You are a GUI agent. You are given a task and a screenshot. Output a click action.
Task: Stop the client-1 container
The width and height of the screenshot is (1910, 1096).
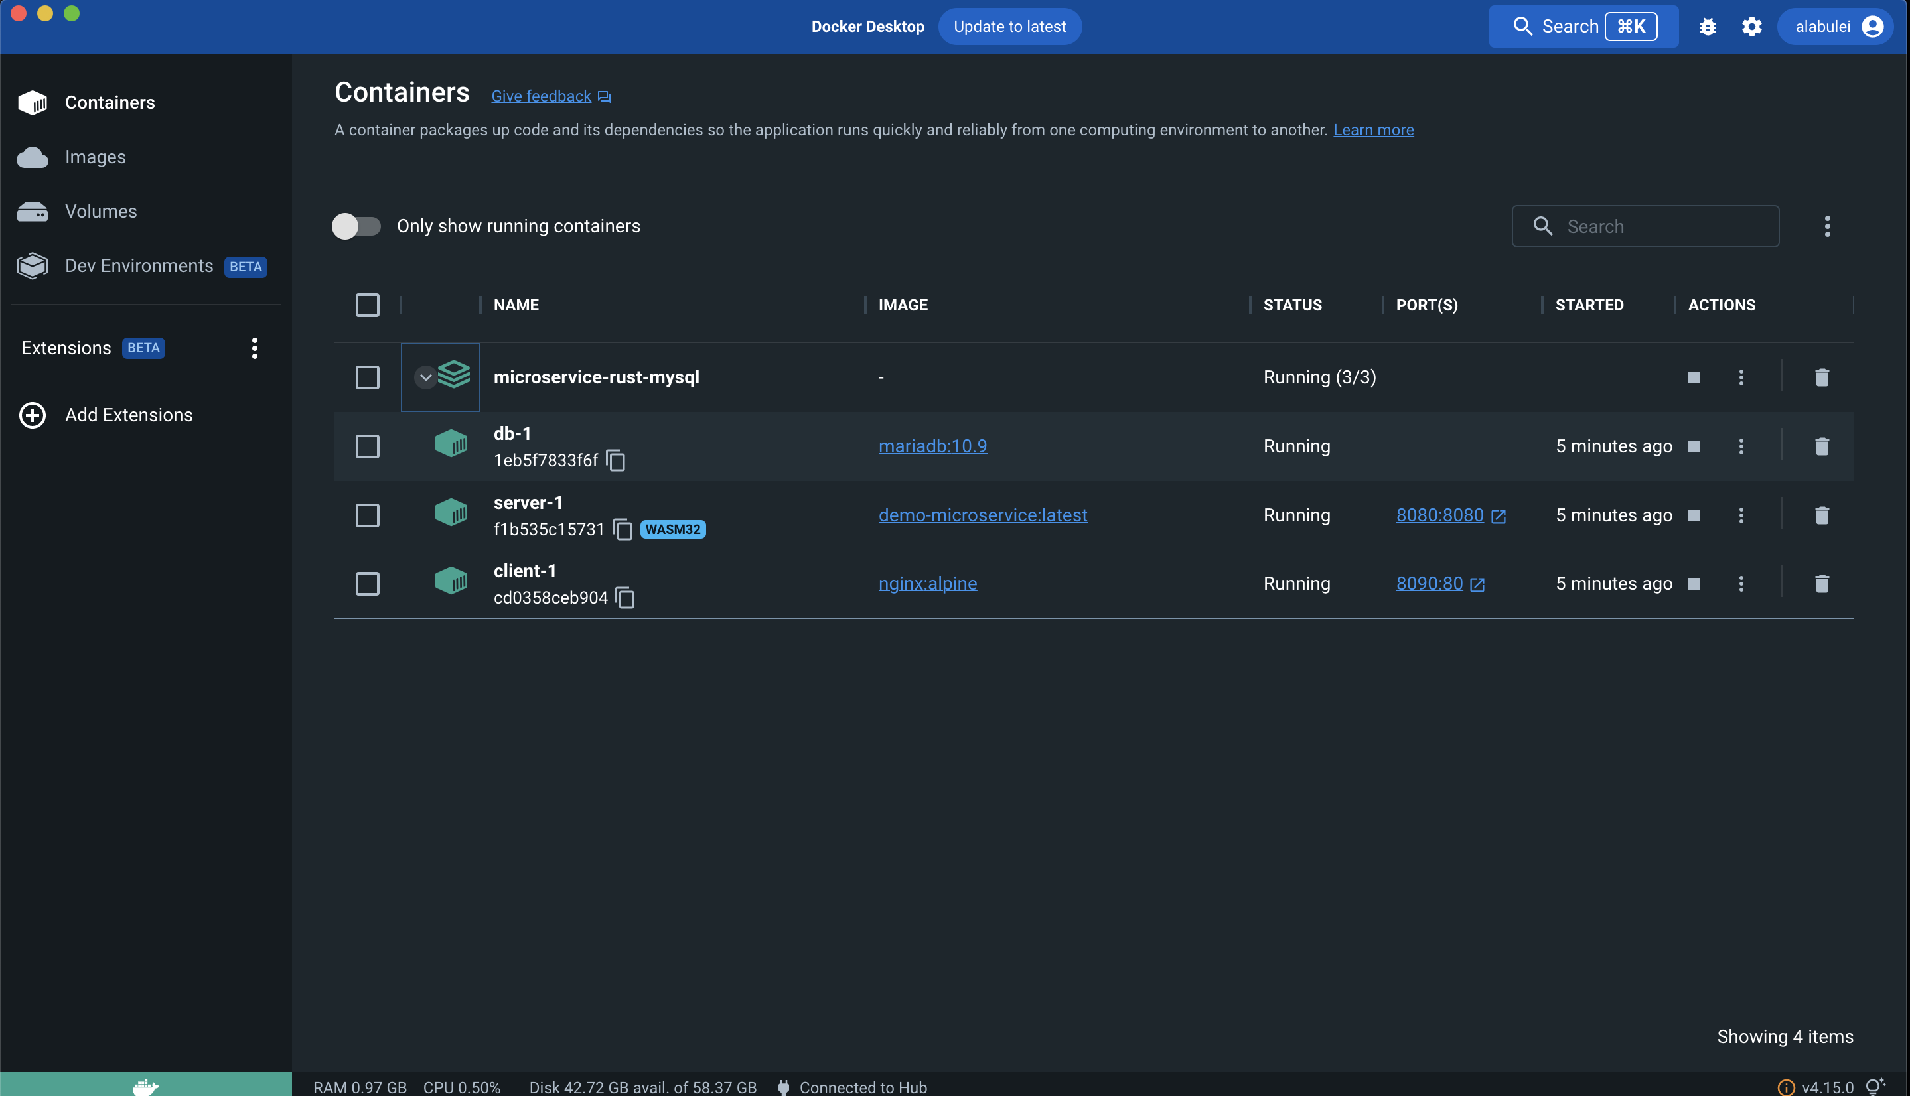1693,583
